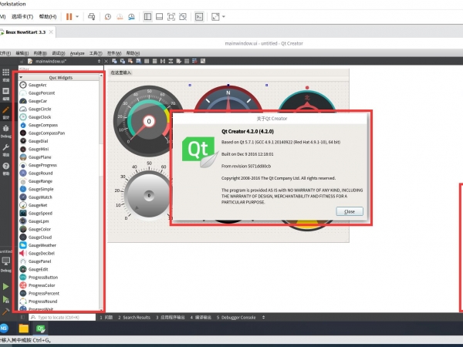This screenshot has width=463, height=347.
Task: Click the green Run button in sidebar
Action: click(x=6, y=285)
